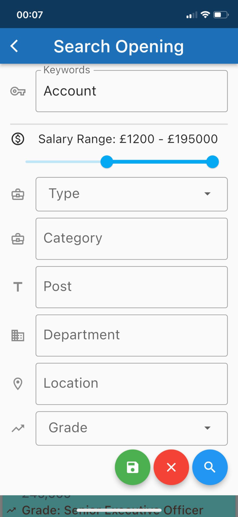This screenshot has width=238, height=517.
Task: Select the Senior Executive Officer result behind the form
Action: [x=119, y=509]
